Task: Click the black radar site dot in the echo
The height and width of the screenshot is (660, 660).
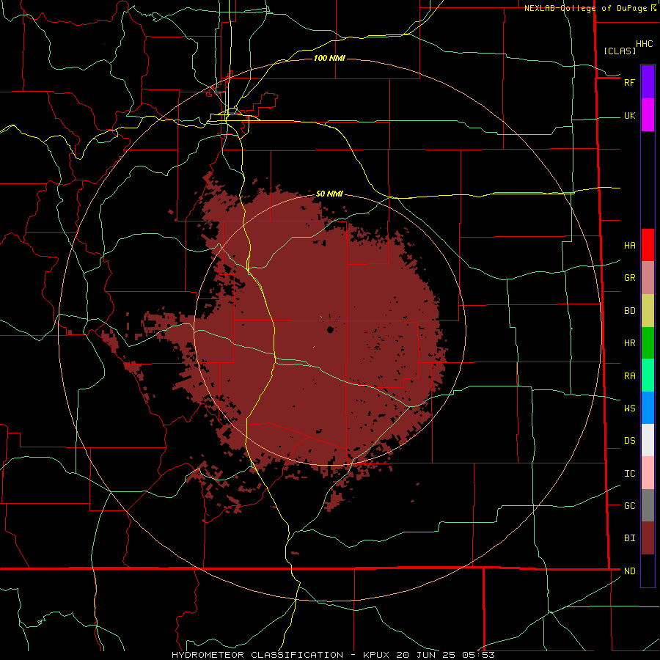Action: [330, 329]
